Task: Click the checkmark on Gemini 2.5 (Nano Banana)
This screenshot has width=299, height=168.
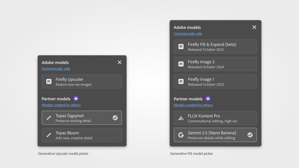Action: 250,135
